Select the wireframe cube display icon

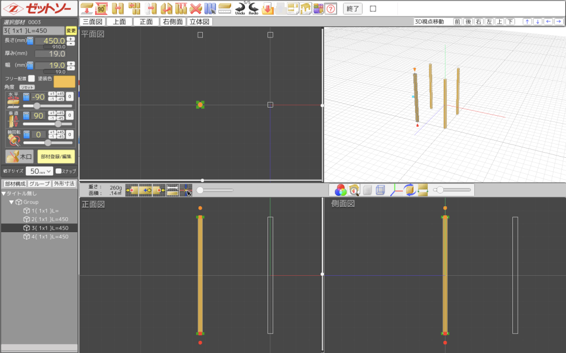(x=380, y=190)
